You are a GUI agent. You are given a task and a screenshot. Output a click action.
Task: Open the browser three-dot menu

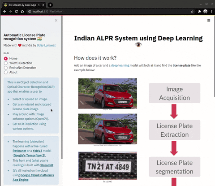[x=211, y=12]
